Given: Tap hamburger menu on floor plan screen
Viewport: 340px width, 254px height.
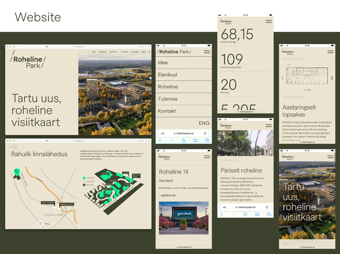Looking at the screenshot, I should (330, 51).
